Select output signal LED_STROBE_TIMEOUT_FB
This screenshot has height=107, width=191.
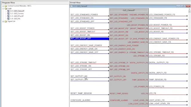click(x=161, y=52)
